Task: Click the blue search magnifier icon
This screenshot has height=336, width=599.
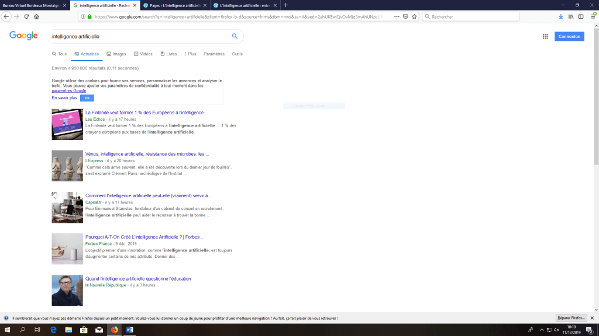Action: (235, 36)
